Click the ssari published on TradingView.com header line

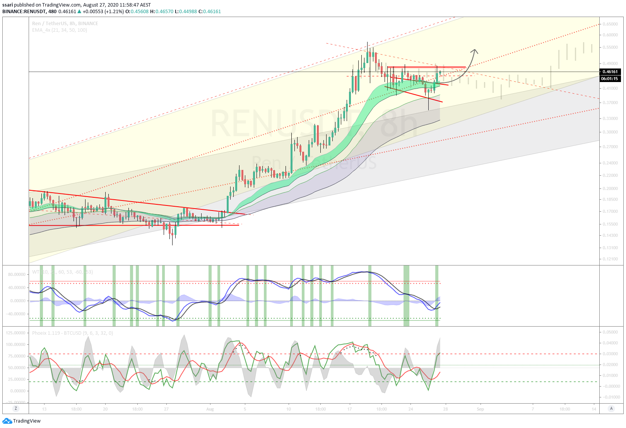click(77, 5)
